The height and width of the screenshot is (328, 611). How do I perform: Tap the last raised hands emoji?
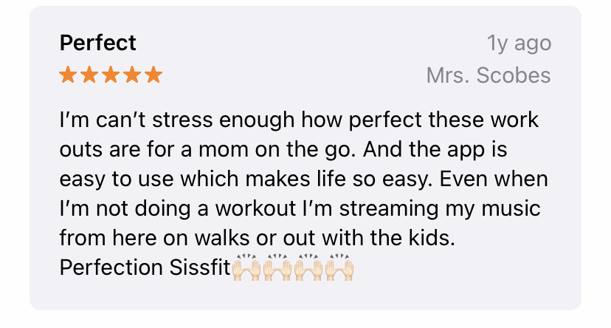[x=339, y=267]
